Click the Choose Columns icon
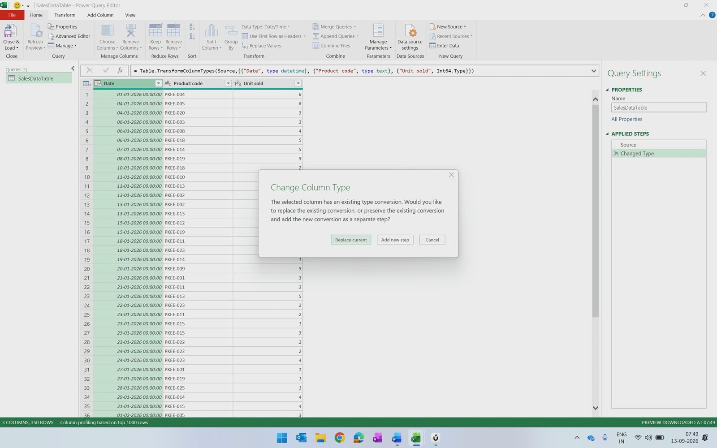 [x=107, y=30]
